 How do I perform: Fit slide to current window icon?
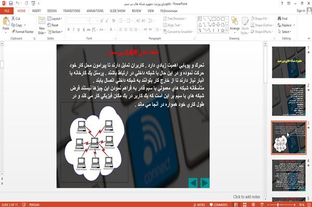(309, 204)
